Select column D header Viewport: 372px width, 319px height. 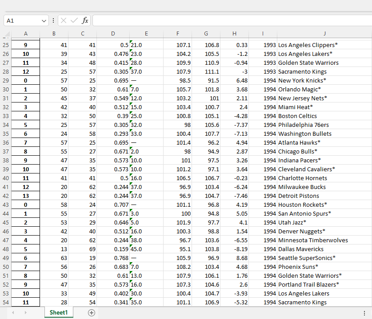[113, 34]
